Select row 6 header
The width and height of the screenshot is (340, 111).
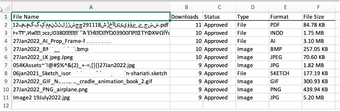6,57
